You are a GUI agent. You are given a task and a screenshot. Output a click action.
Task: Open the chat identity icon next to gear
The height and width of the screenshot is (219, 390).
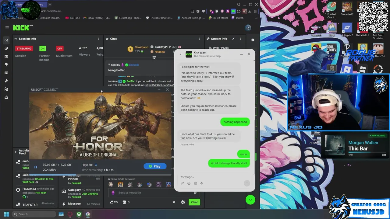pyautogui.click(x=183, y=202)
